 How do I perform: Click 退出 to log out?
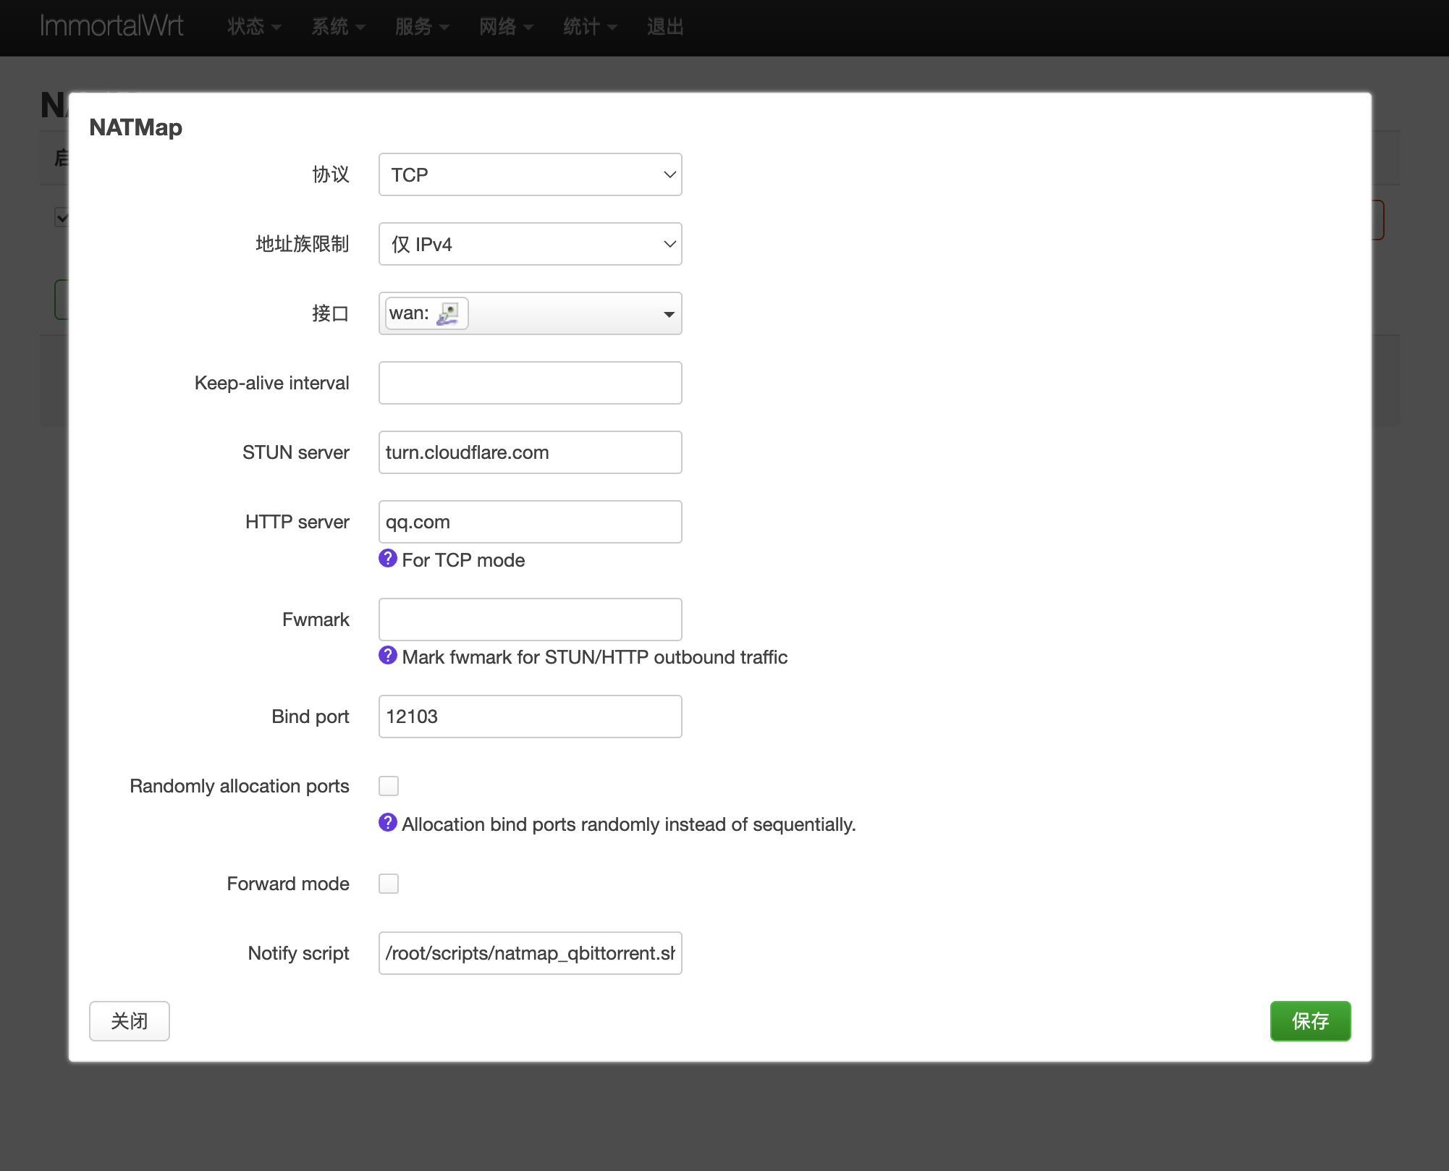(x=665, y=28)
